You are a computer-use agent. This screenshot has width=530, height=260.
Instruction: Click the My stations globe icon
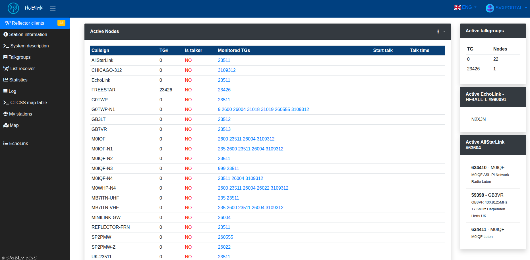pyautogui.click(x=5, y=114)
